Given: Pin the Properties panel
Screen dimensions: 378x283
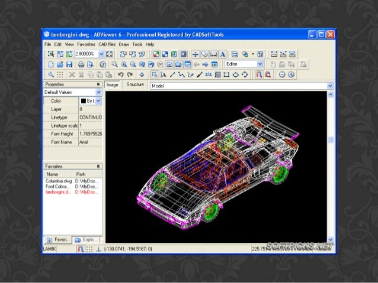Looking at the screenshot, I should point(98,84).
